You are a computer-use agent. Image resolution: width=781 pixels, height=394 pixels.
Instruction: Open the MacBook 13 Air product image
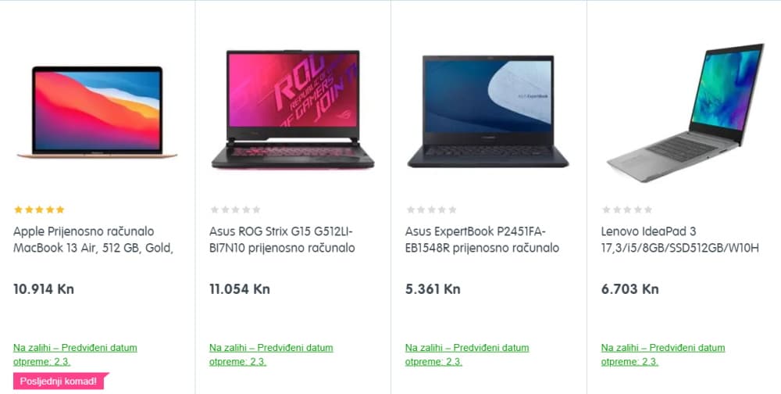[97, 113]
